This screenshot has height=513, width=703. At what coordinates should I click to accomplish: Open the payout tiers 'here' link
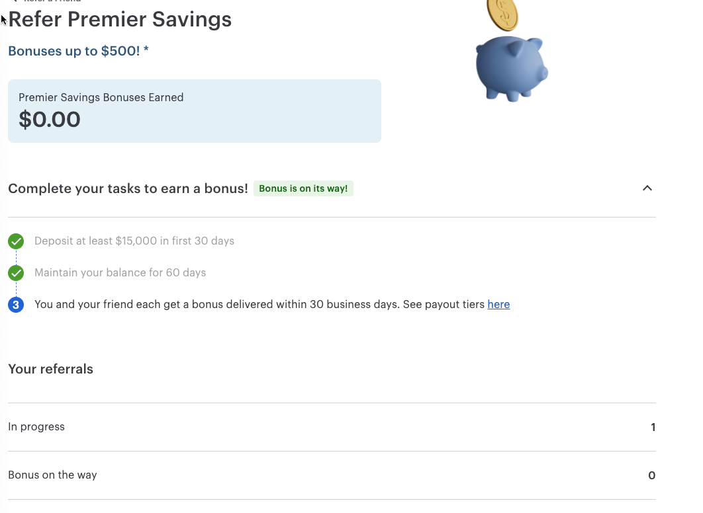(498, 304)
